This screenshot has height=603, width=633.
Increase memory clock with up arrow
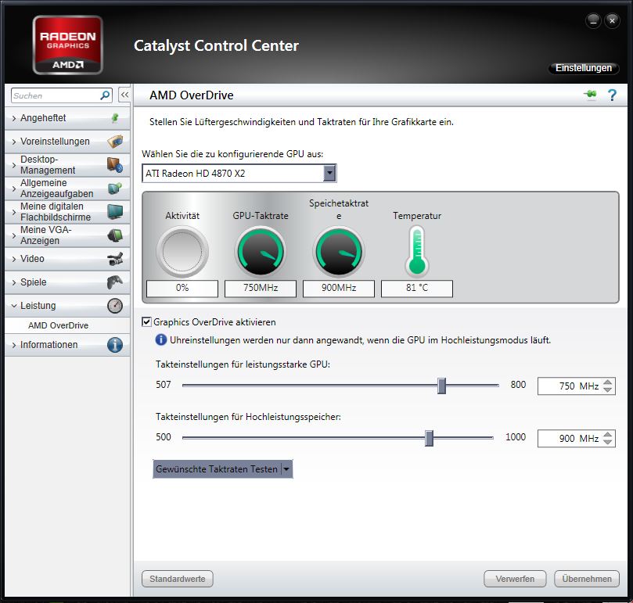(x=607, y=434)
